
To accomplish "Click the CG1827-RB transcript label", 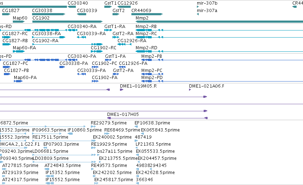I will pos(15,40).
